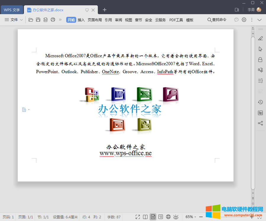Switch to the 插入 ribbon tab
Screen dimensions: 266x221
[x=82, y=19]
